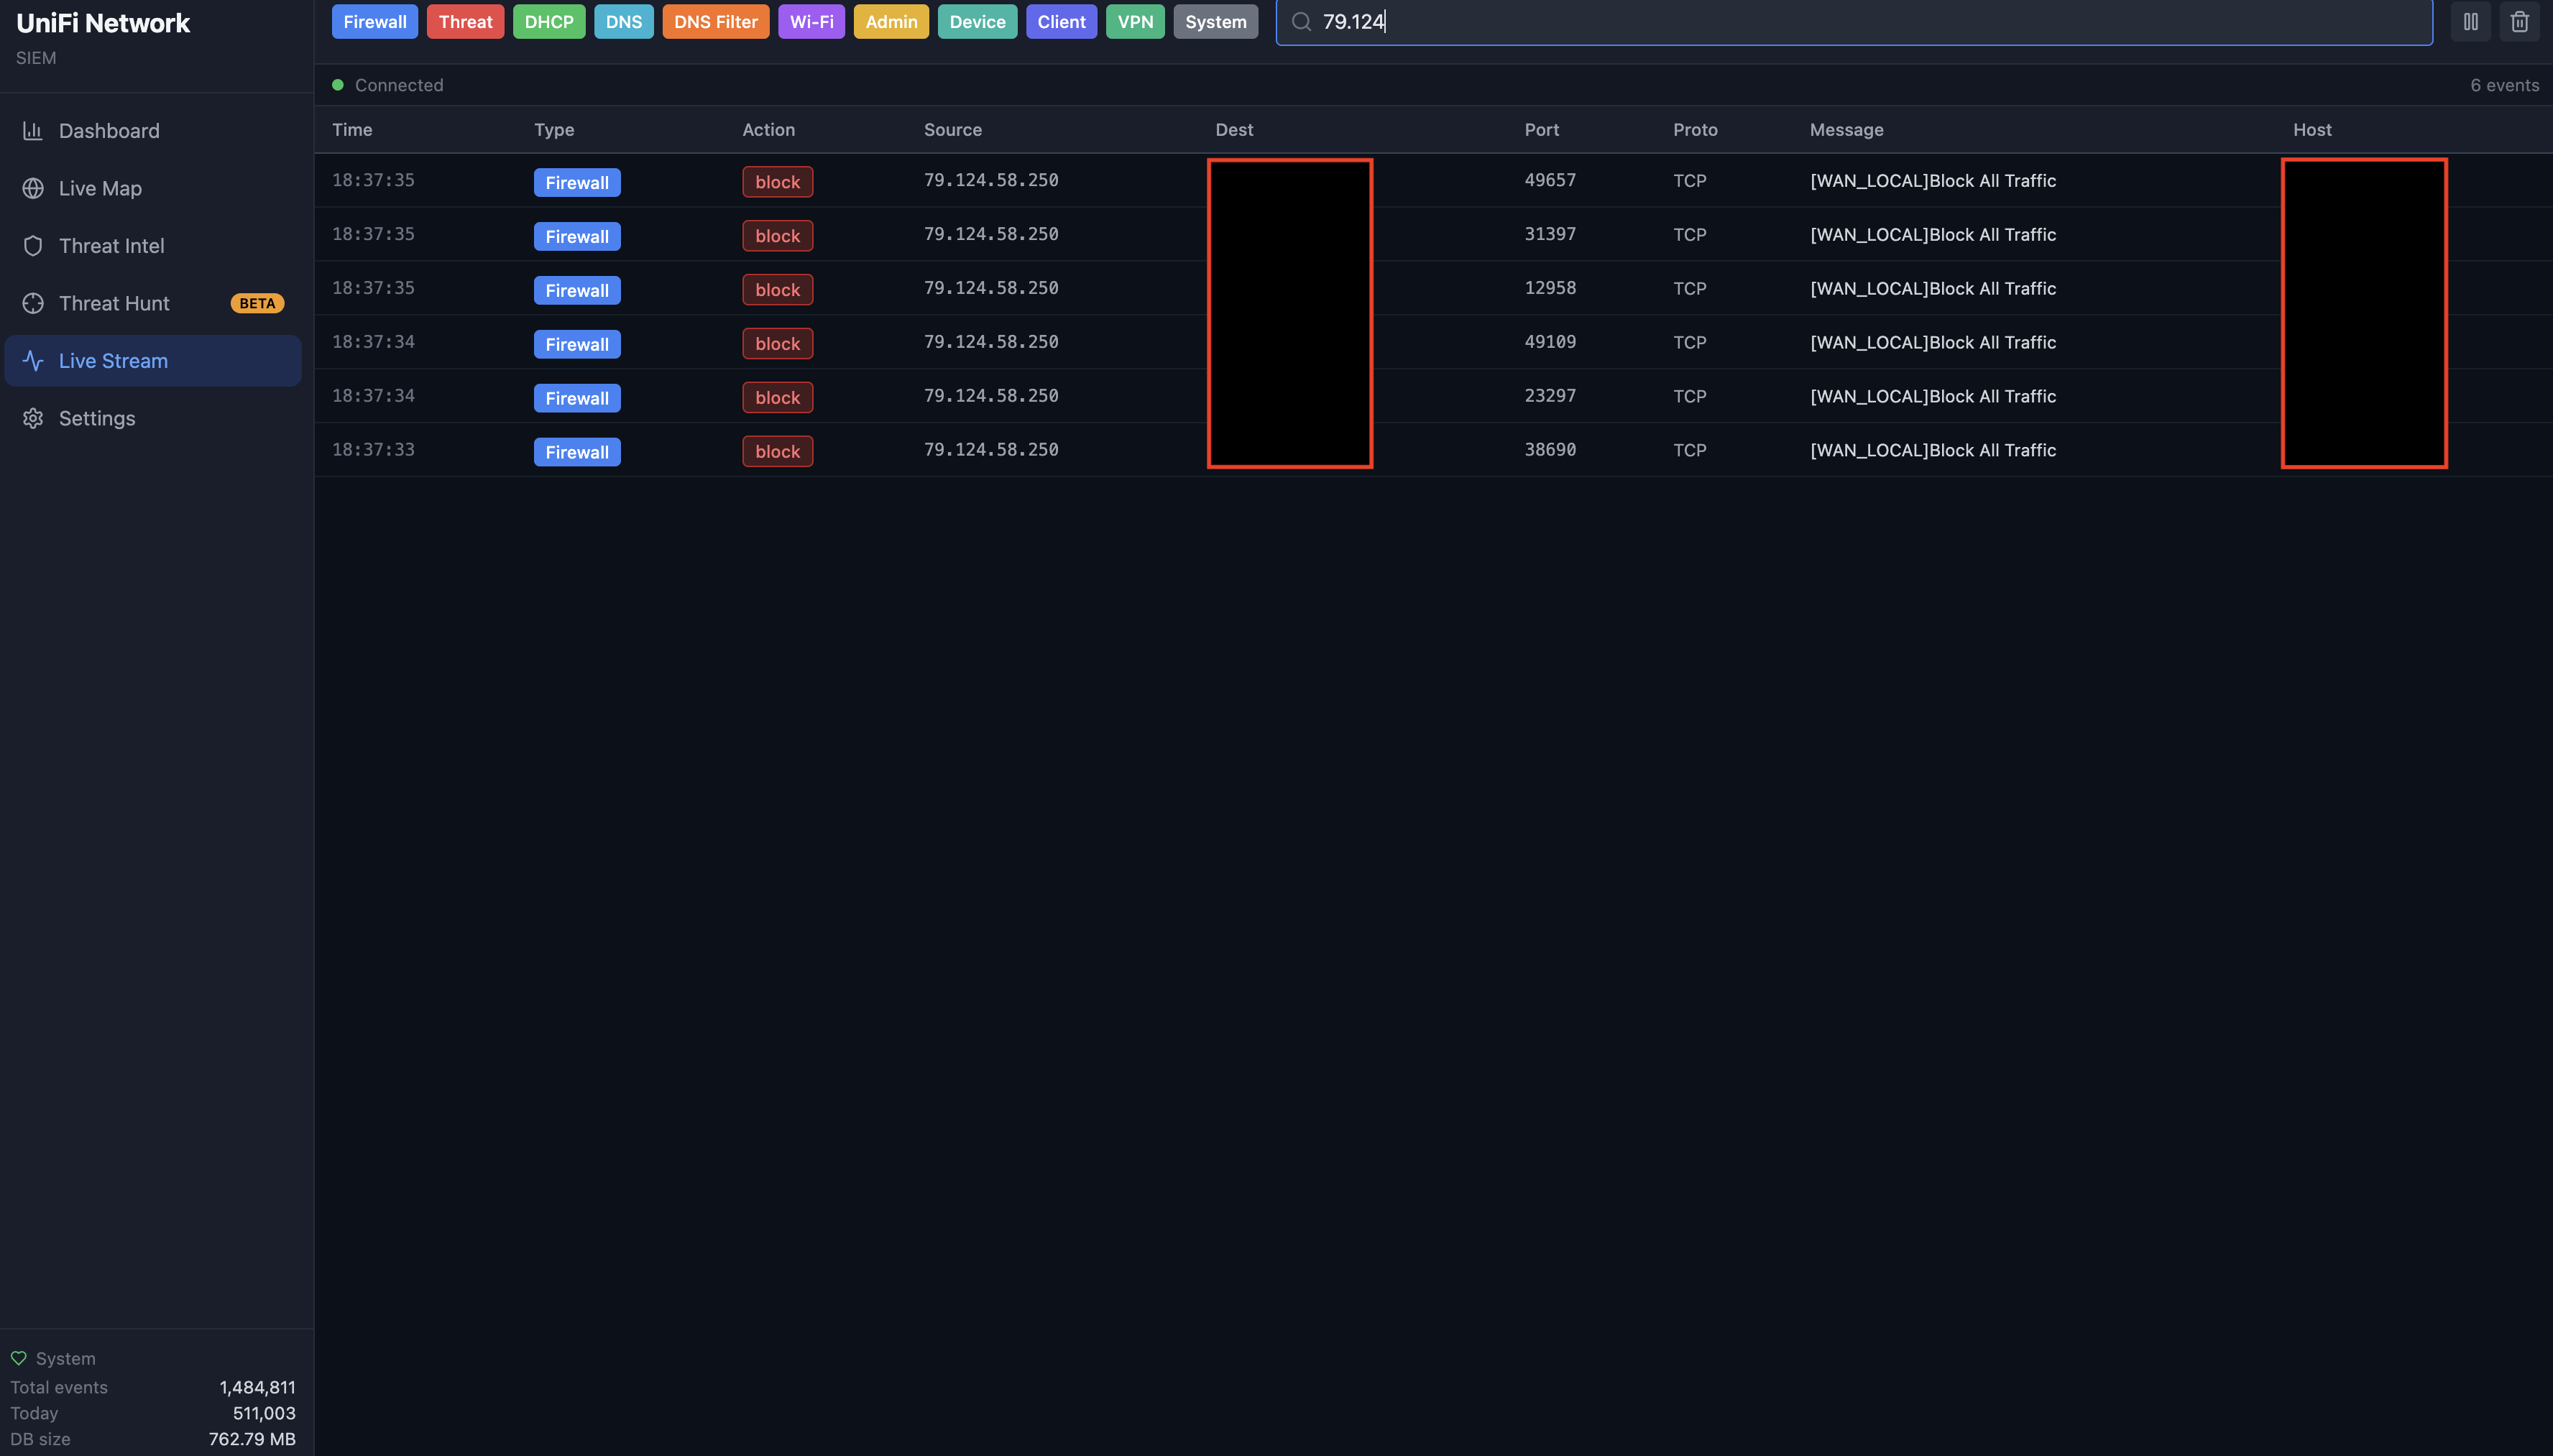Toggle the DNS Filter event filter

(x=715, y=22)
